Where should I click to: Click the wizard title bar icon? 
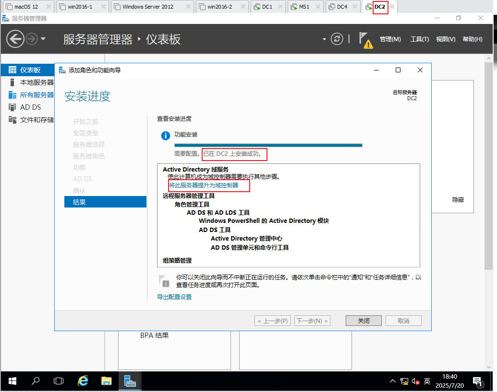click(62, 70)
